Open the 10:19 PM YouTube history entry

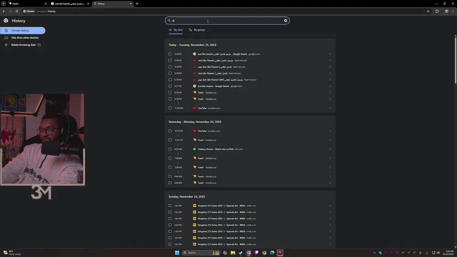pyautogui.click(x=202, y=131)
